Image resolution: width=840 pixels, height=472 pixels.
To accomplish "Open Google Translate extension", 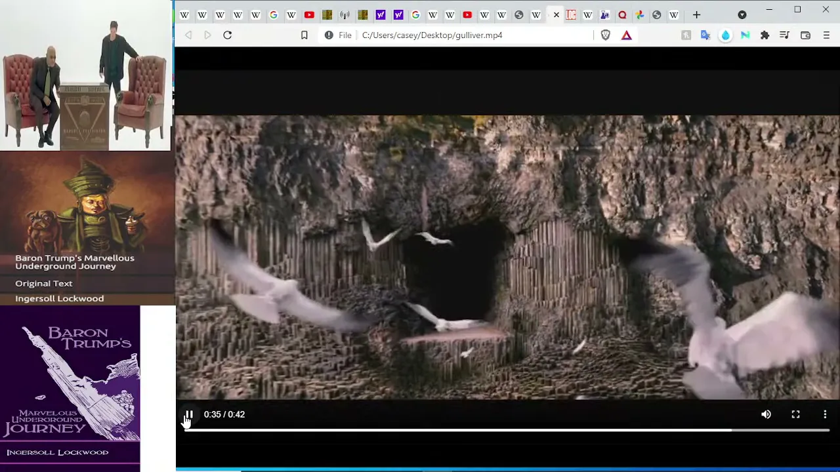I will (x=705, y=35).
